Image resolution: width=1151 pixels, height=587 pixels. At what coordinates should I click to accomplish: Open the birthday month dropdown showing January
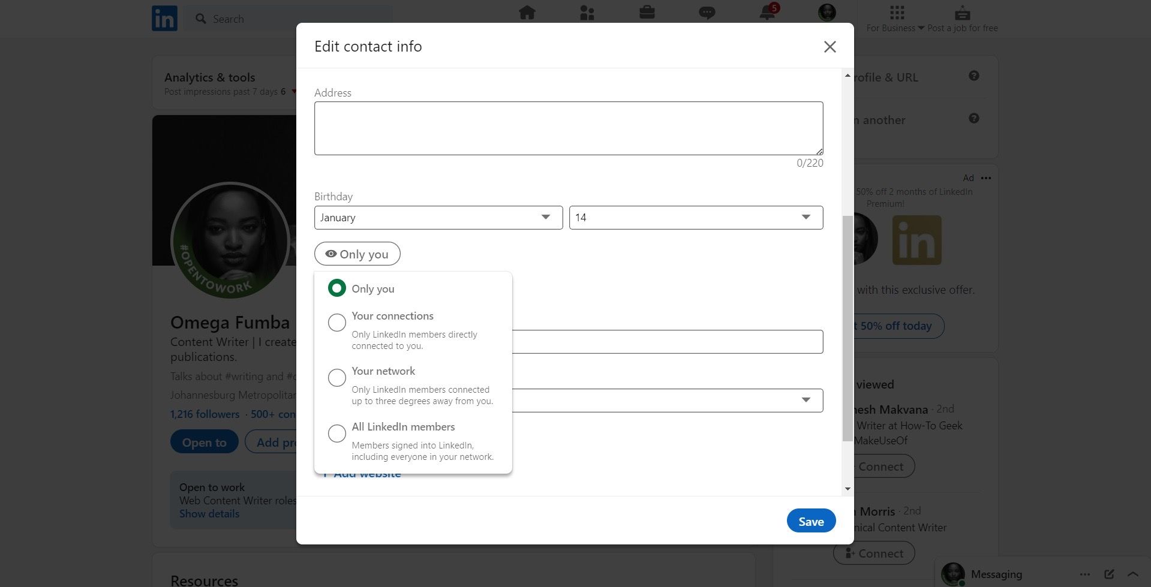click(437, 217)
